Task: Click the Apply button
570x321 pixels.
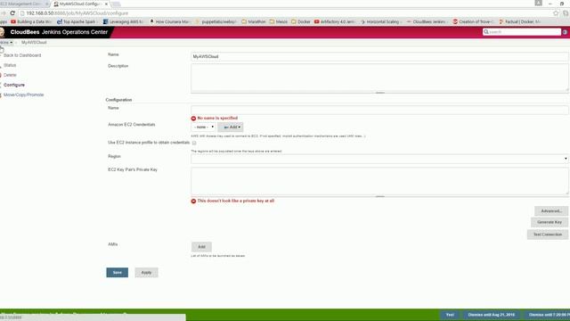Action: pyautogui.click(x=146, y=272)
